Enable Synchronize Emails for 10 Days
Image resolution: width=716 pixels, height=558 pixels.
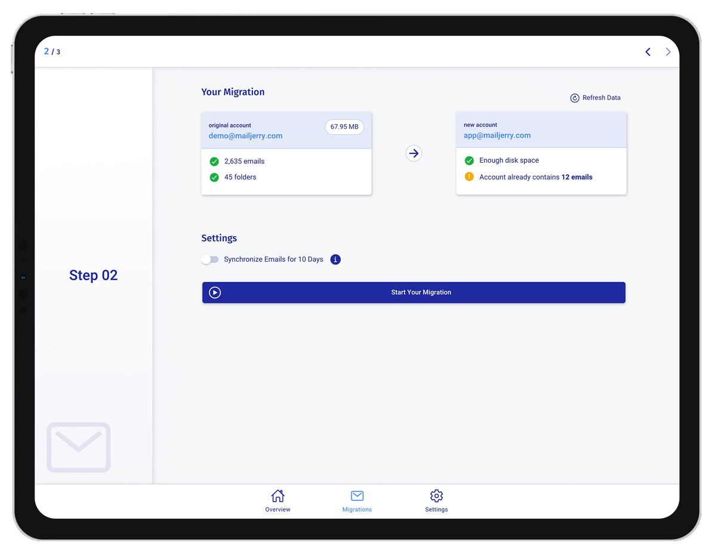[210, 259]
